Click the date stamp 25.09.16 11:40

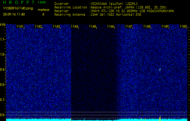14,14
